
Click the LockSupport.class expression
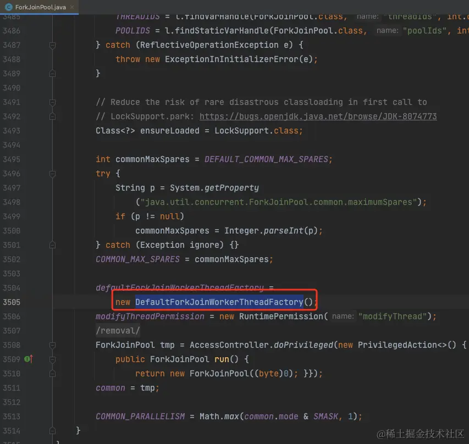[256, 131]
